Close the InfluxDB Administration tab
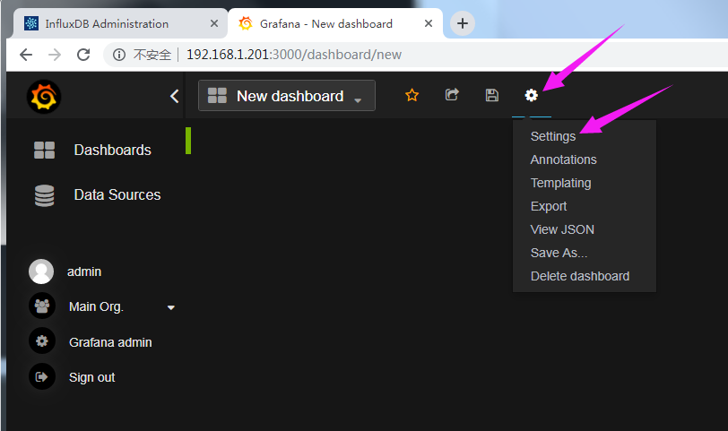This screenshot has width=728, height=431. coord(214,23)
